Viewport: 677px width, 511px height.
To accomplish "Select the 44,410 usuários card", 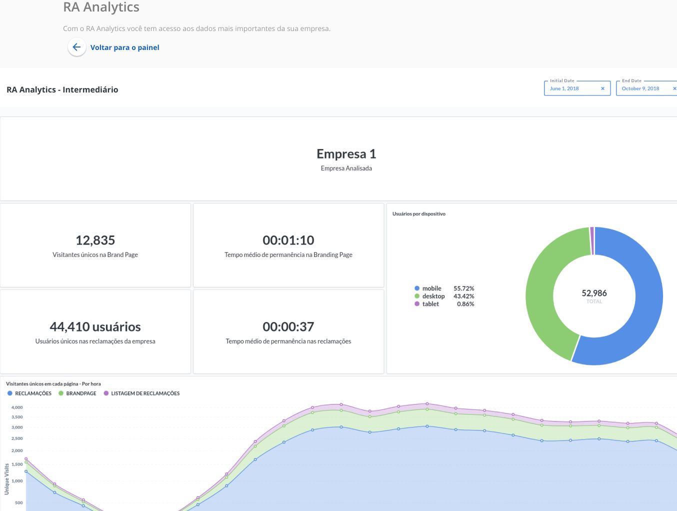I will pyautogui.click(x=95, y=331).
